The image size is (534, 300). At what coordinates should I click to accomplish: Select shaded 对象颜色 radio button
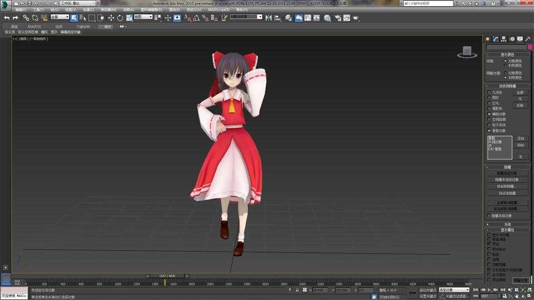pos(505,73)
